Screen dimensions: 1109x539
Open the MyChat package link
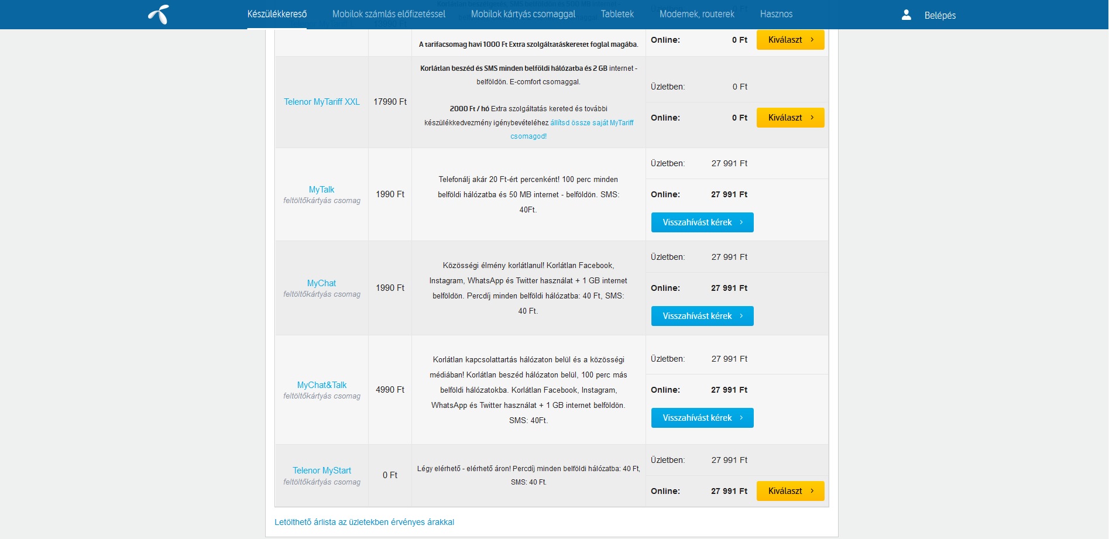pyautogui.click(x=322, y=283)
